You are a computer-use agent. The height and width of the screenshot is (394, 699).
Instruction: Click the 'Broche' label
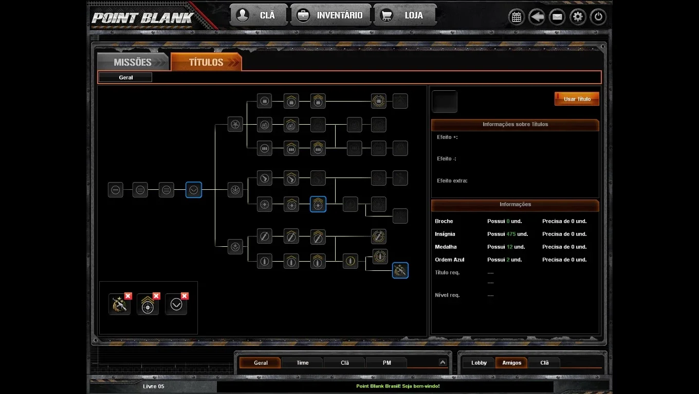[x=444, y=221]
